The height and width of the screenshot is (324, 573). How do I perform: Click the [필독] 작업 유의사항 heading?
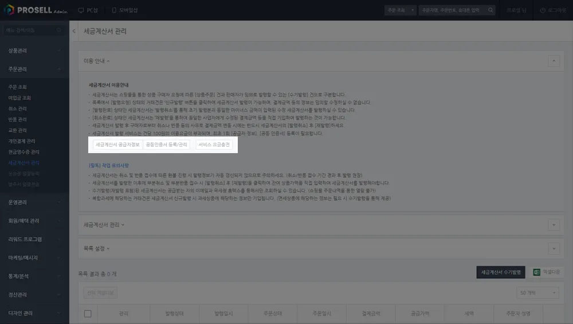[109, 165]
